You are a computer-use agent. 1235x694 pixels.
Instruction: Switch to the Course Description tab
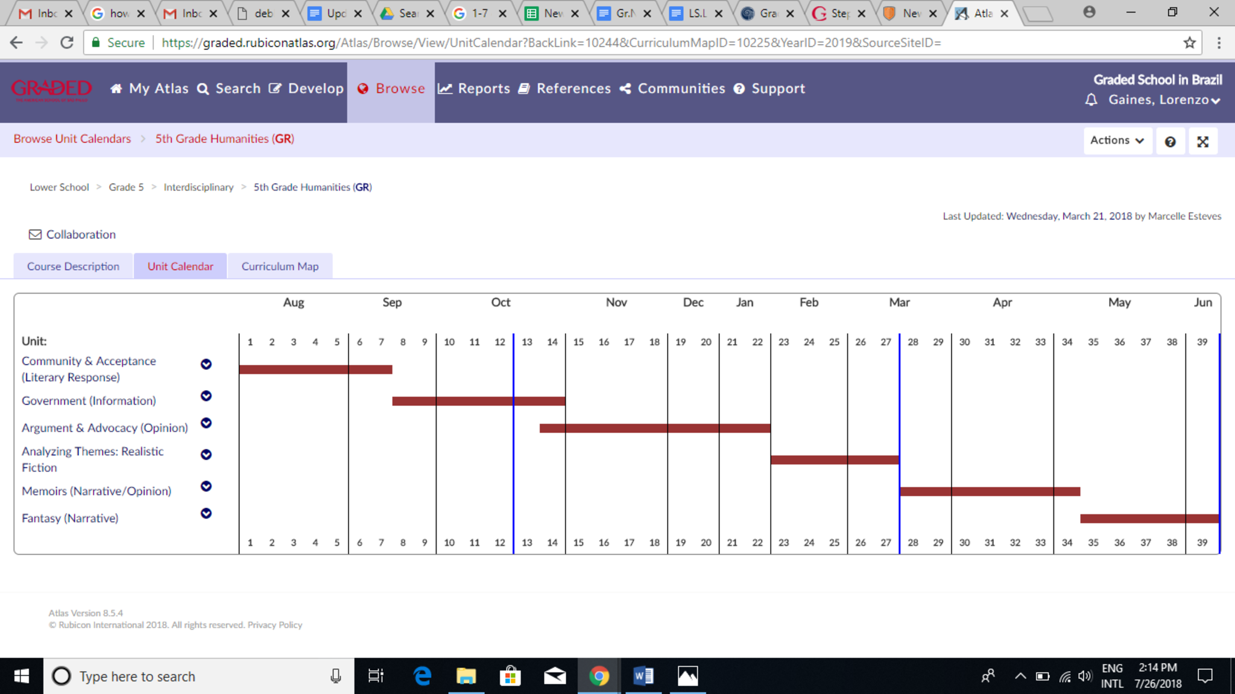point(73,267)
